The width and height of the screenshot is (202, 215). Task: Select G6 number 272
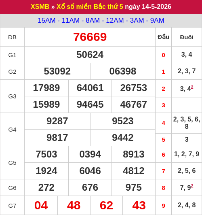(x=46, y=187)
